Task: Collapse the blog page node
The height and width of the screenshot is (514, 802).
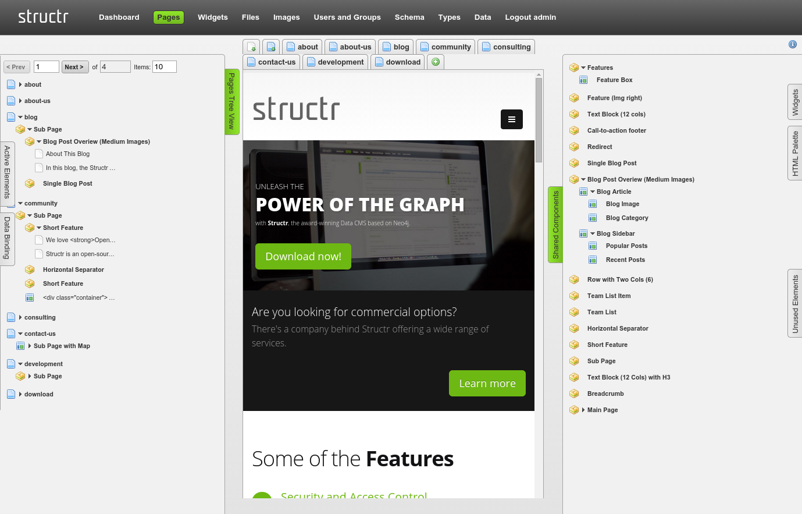Action: tap(20, 117)
